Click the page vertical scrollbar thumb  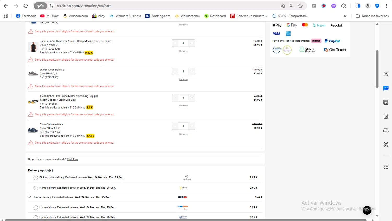pyautogui.click(x=377, y=69)
